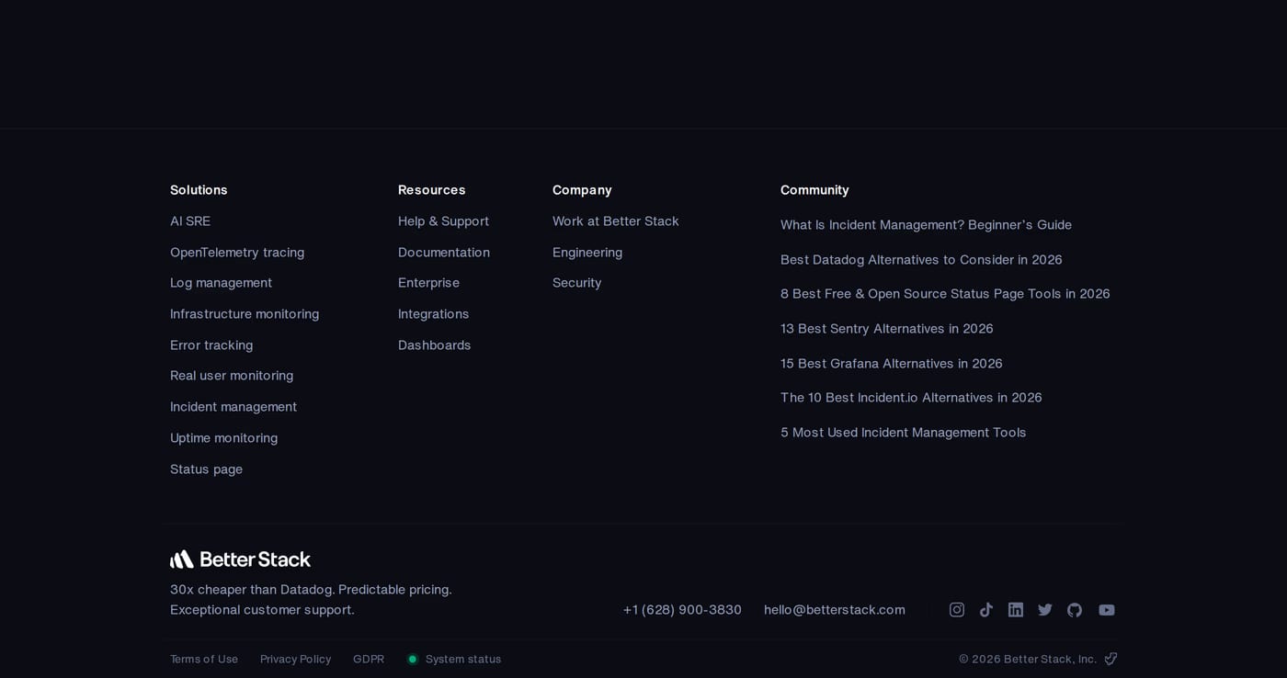
Task: Open the AI SRE link
Action: coord(190,221)
